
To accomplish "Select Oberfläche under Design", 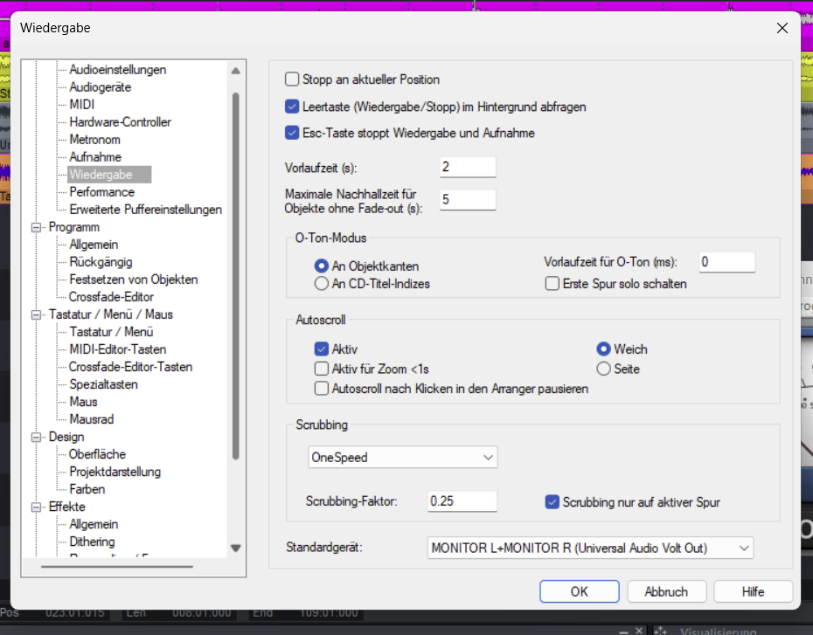I will (x=98, y=454).
